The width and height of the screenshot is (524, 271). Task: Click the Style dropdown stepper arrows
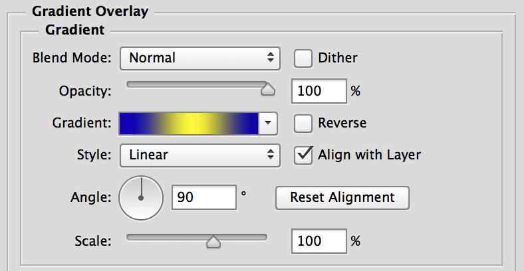point(271,155)
